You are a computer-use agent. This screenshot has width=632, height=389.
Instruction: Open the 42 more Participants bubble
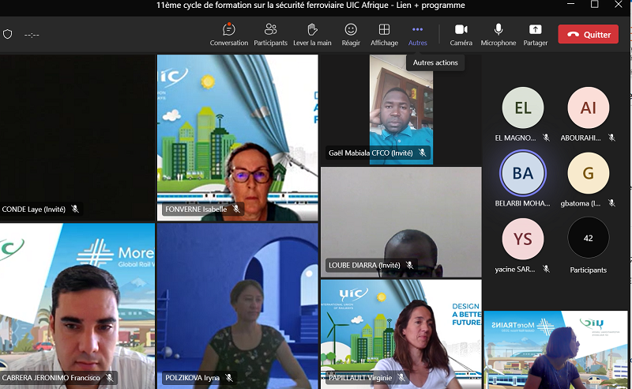click(588, 238)
